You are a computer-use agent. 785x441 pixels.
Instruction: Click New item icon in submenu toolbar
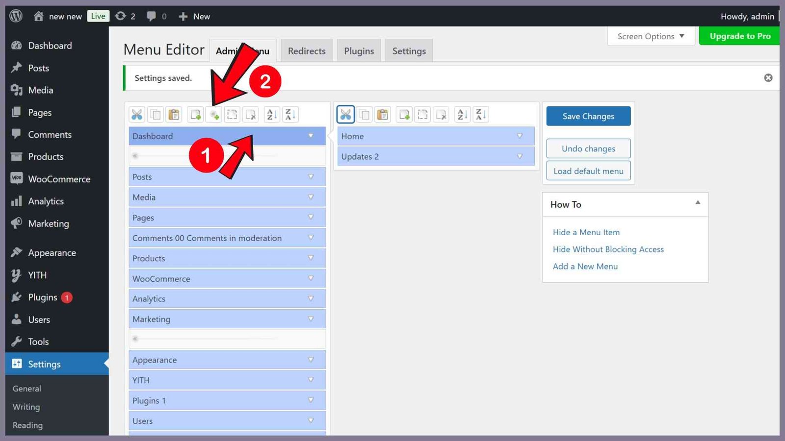tap(404, 115)
